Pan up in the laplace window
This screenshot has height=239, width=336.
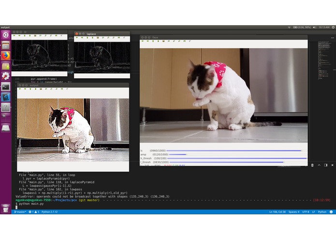pyautogui.click(x=87, y=38)
